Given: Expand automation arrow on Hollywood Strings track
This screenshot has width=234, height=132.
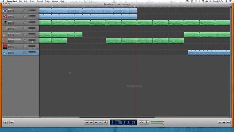Looking at the screenshot, I should click(38, 42).
